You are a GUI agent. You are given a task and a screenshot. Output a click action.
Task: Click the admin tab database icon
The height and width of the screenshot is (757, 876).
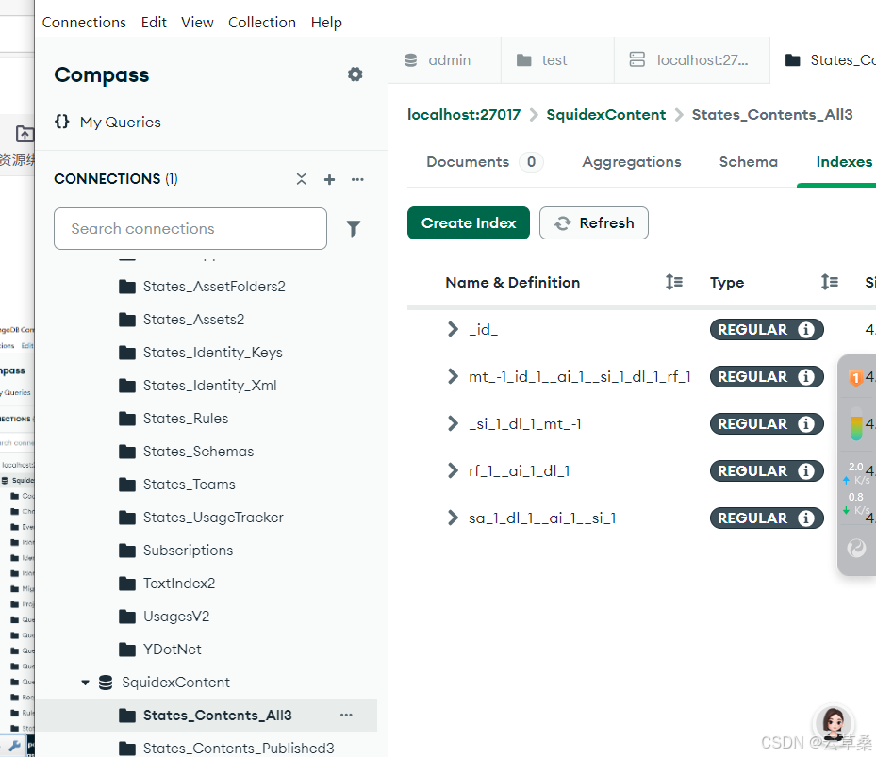[410, 59]
